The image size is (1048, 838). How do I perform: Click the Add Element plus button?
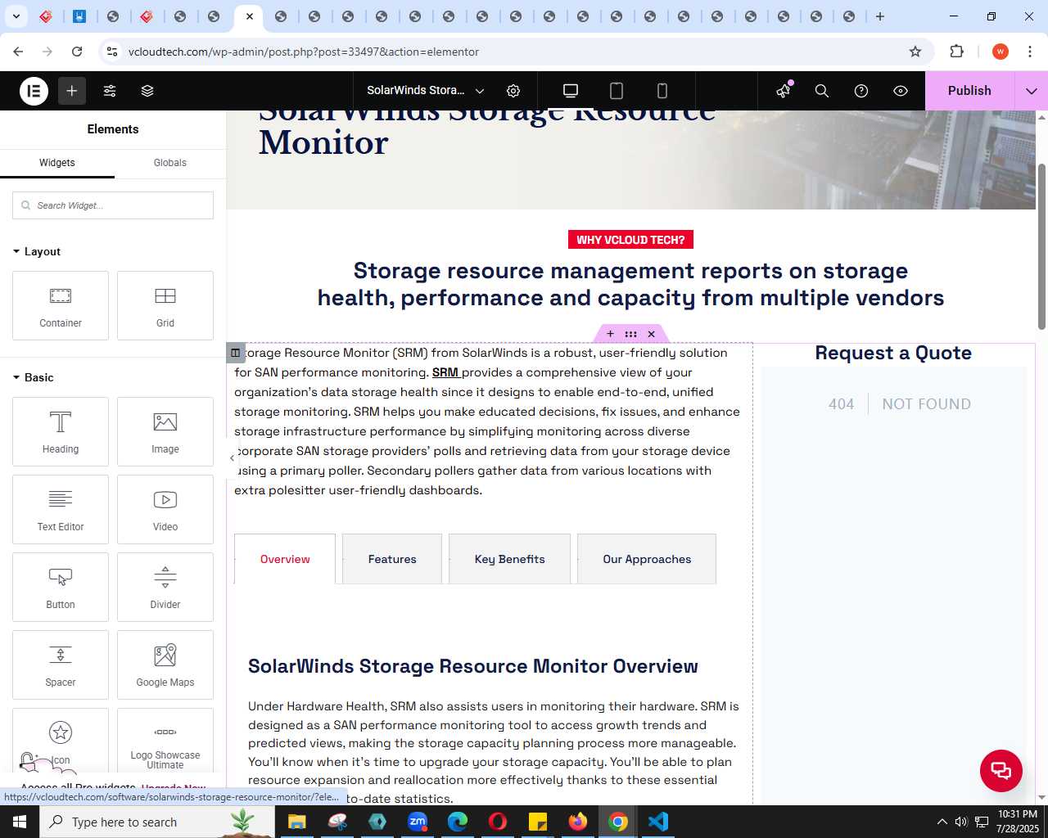[72, 91]
